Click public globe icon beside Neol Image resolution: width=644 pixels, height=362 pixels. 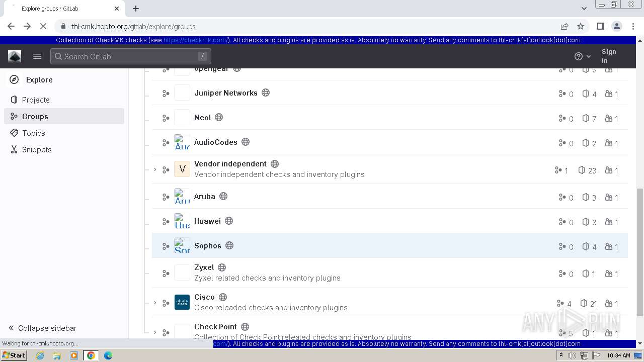(x=219, y=117)
